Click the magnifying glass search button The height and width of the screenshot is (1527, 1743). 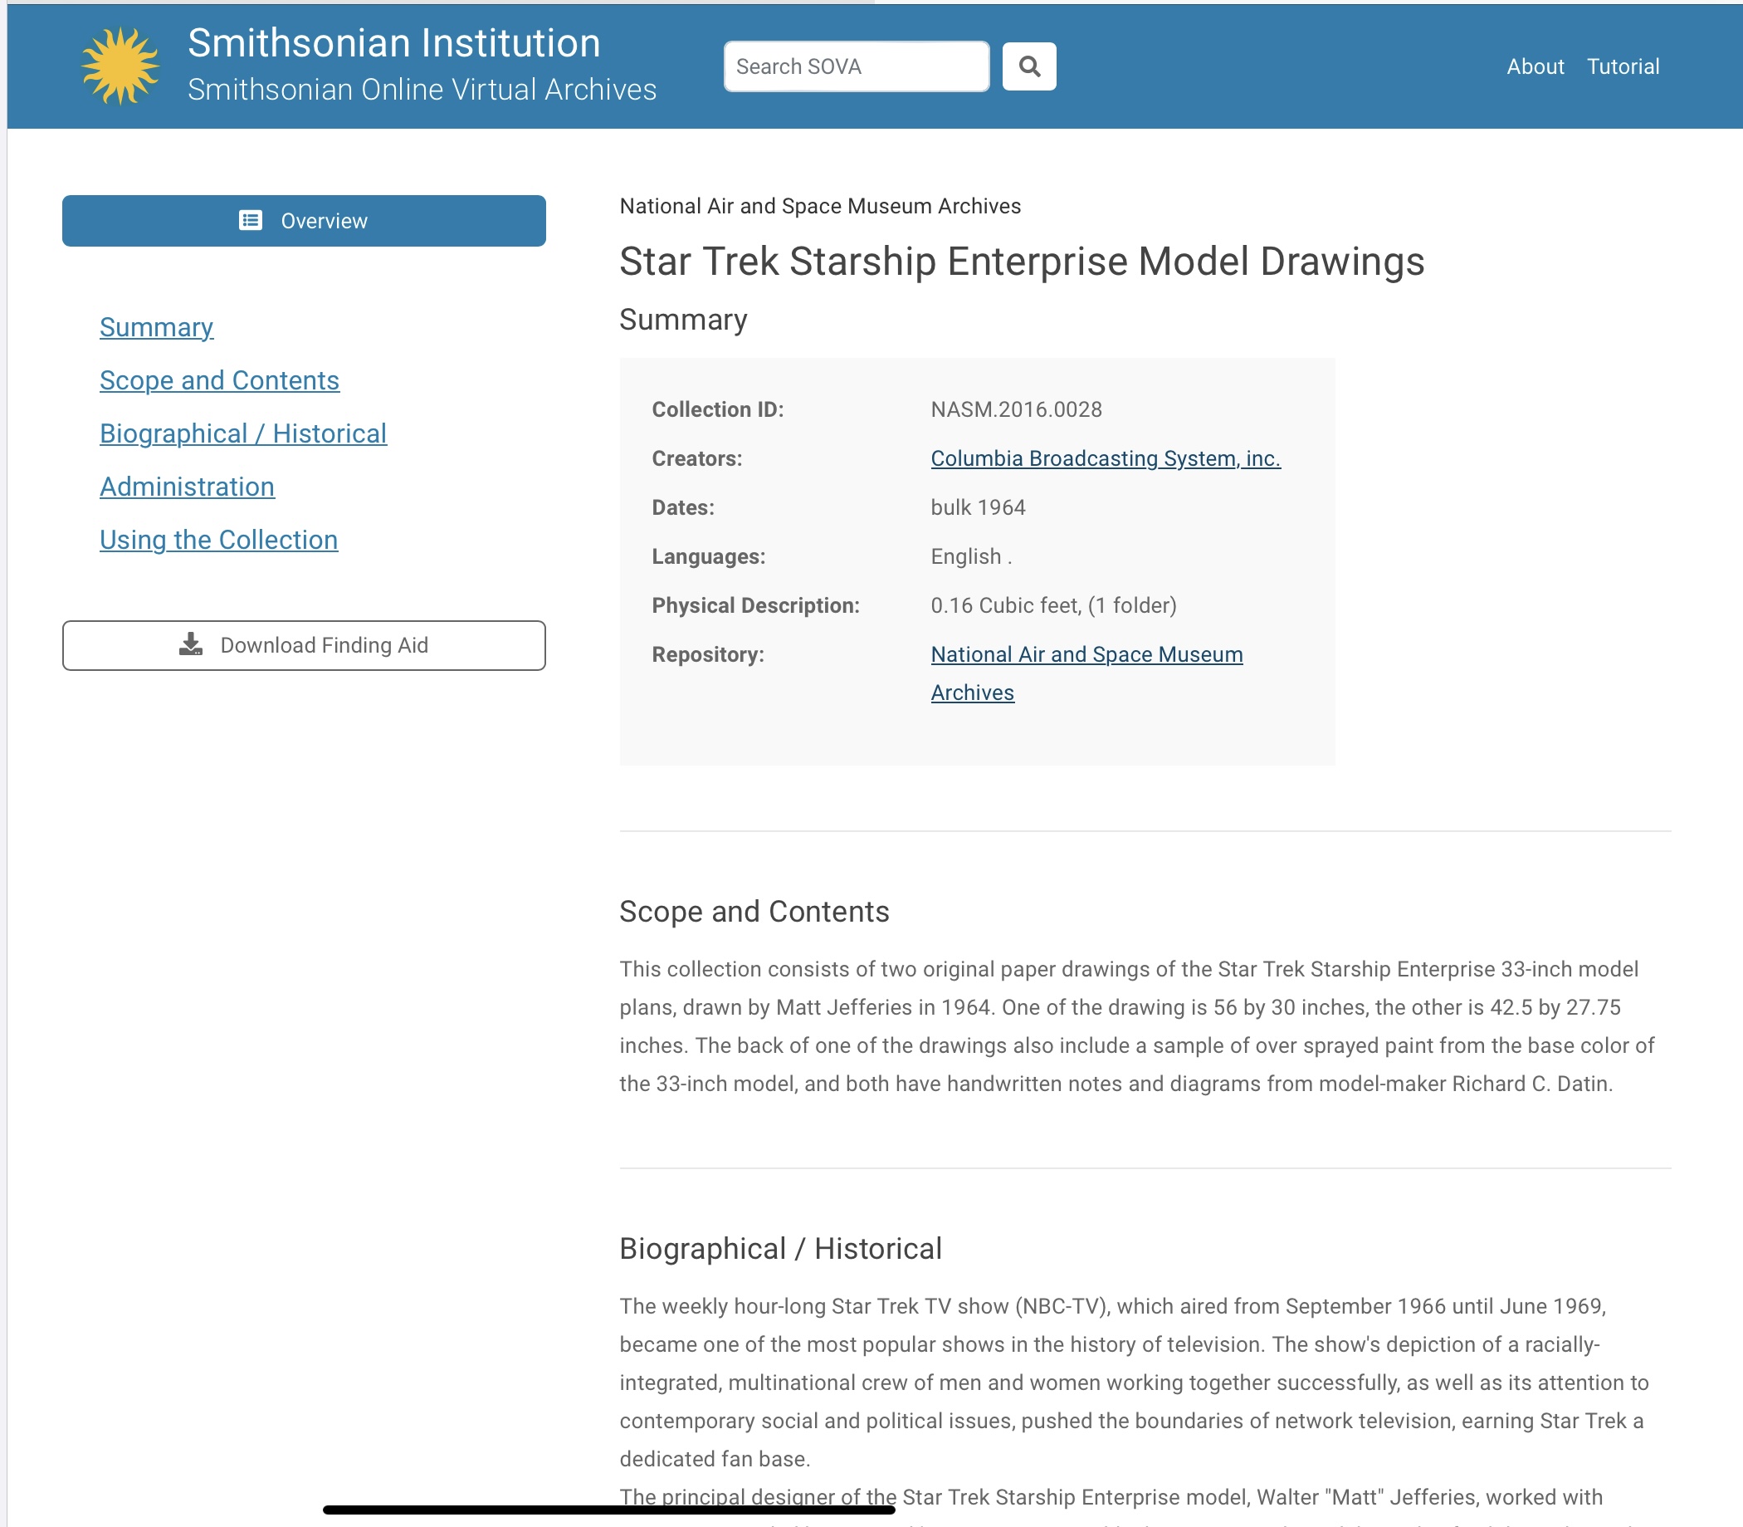pos(1029,66)
